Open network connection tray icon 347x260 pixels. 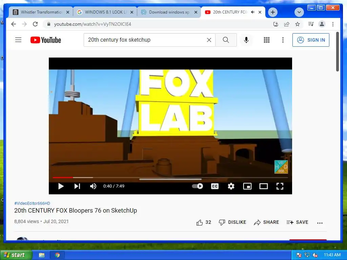click(x=307, y=255)
